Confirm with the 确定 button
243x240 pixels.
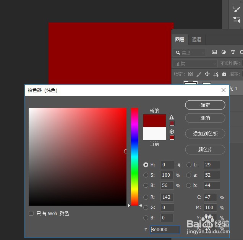pos(205,105)
